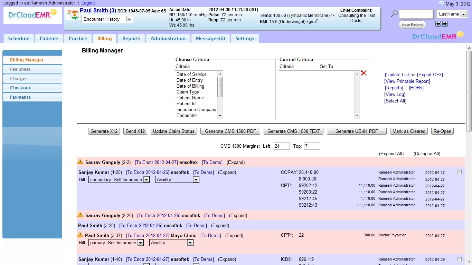Open the patient photo thumbnail for Paul Smith
The height and width of the screenshot is (265, 472).
click(x=73, y=15)
